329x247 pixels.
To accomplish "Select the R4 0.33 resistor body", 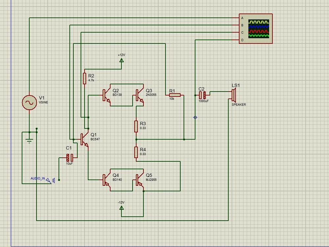I will 136,152.
